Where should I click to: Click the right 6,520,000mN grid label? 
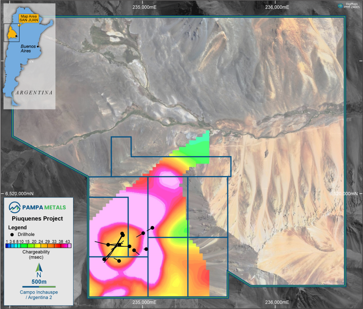[345, 193]
